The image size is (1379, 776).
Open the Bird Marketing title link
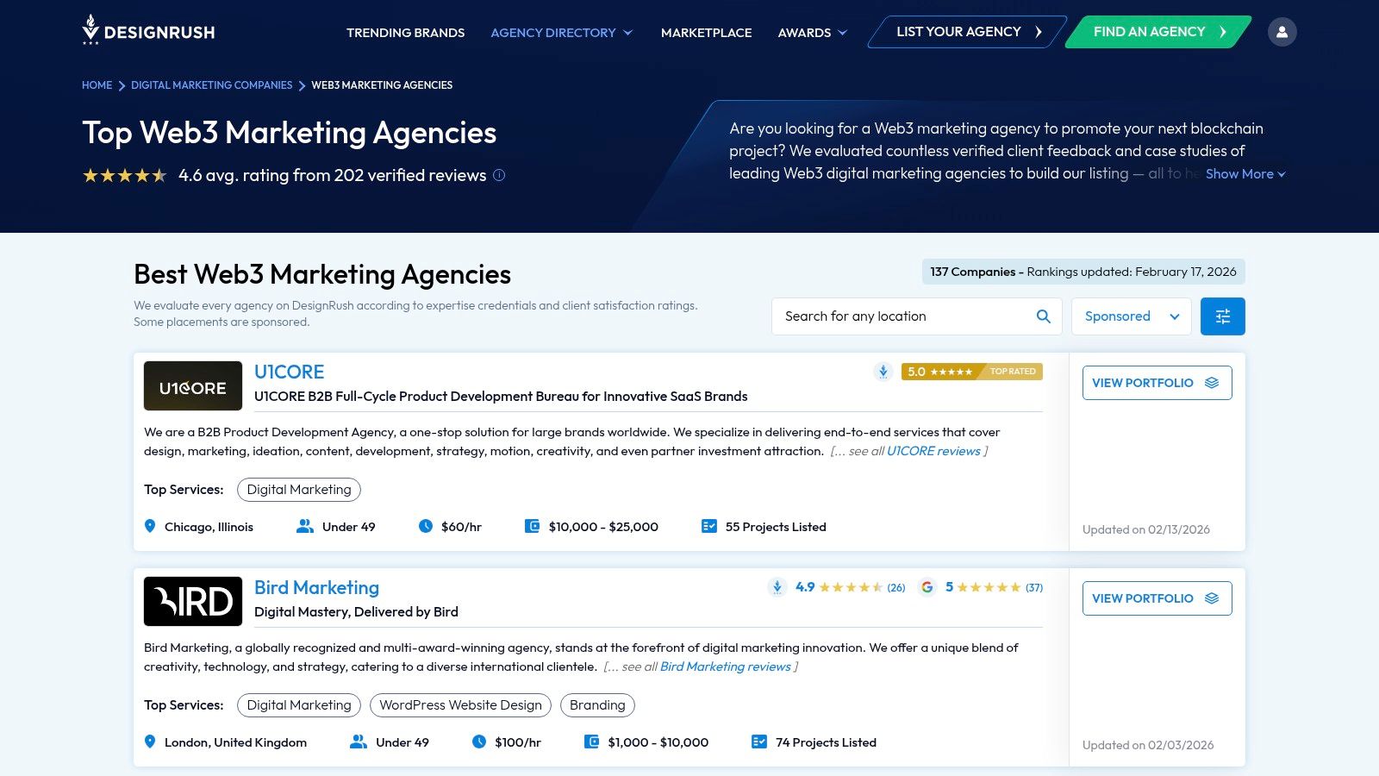[x=316, y=588]
